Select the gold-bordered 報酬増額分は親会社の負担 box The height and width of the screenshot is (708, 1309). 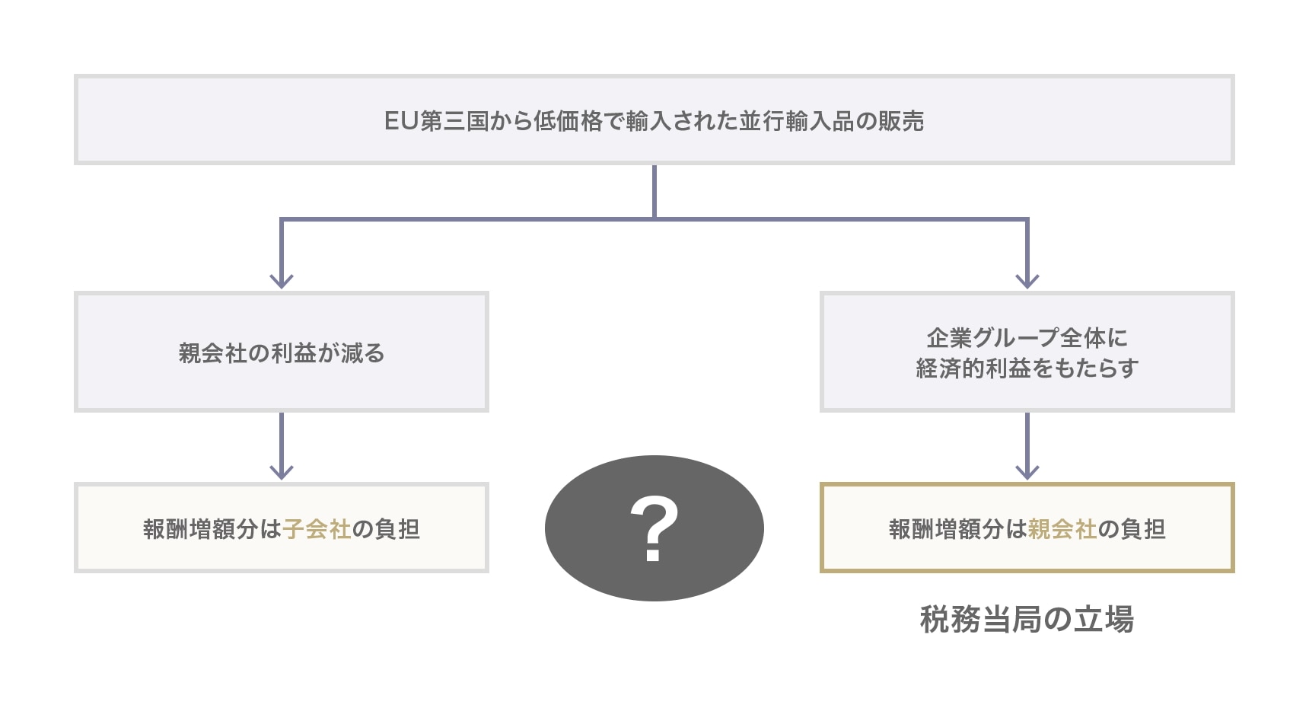click(x=1027, y=528)
